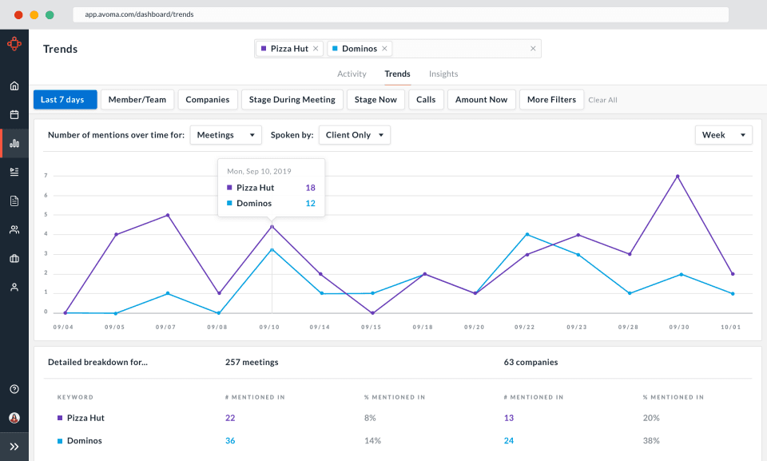The width and height of the screenshot is (767, 461).
Task: Open the Week interval dropdown
Action: tap(724, 135)
